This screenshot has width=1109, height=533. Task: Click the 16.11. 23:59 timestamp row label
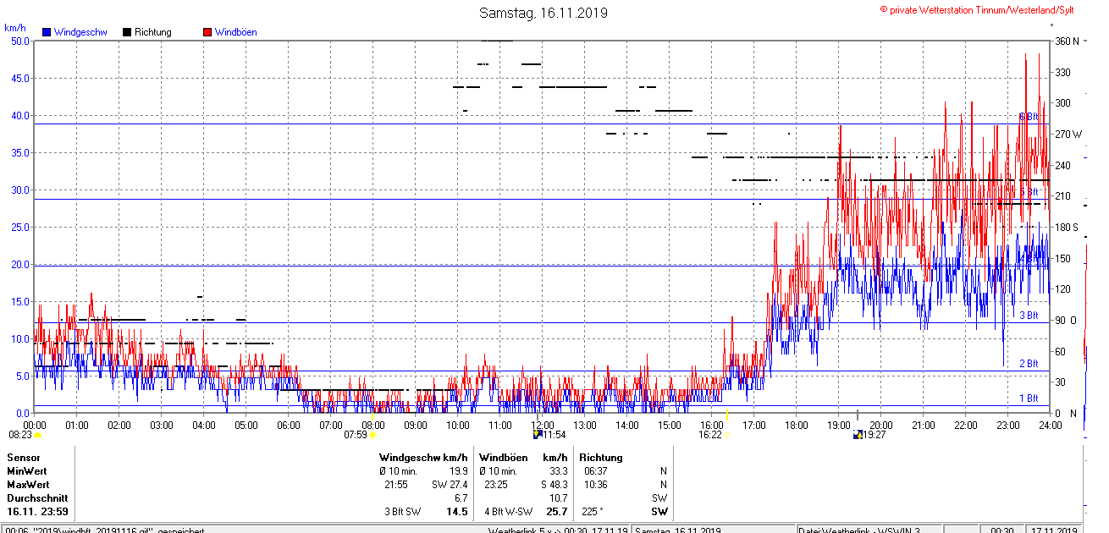tap(37, 512)
